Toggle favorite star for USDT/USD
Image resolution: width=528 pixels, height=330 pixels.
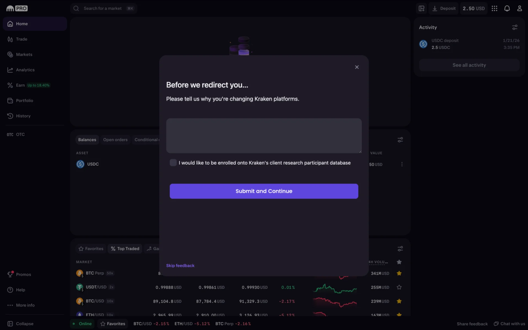[x=399, y=287]
